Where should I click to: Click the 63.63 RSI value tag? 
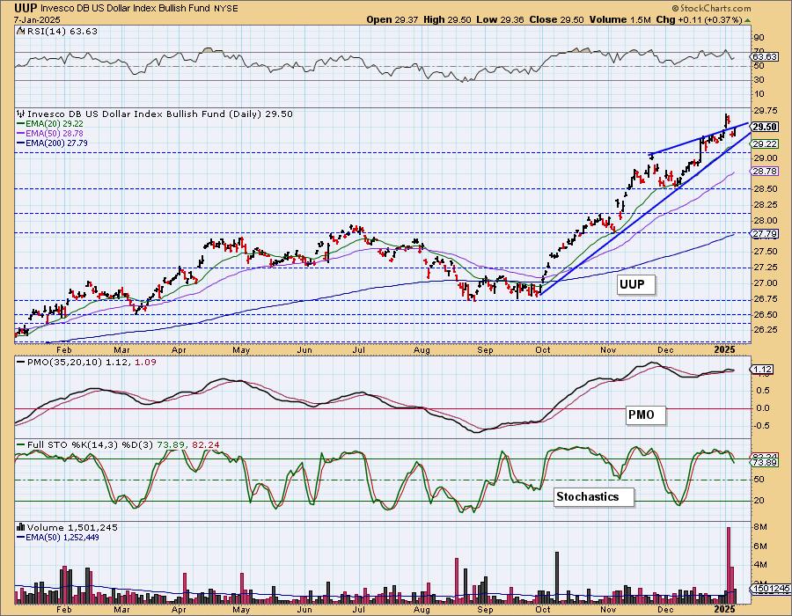pyautogui.click(x=765, y=56)
